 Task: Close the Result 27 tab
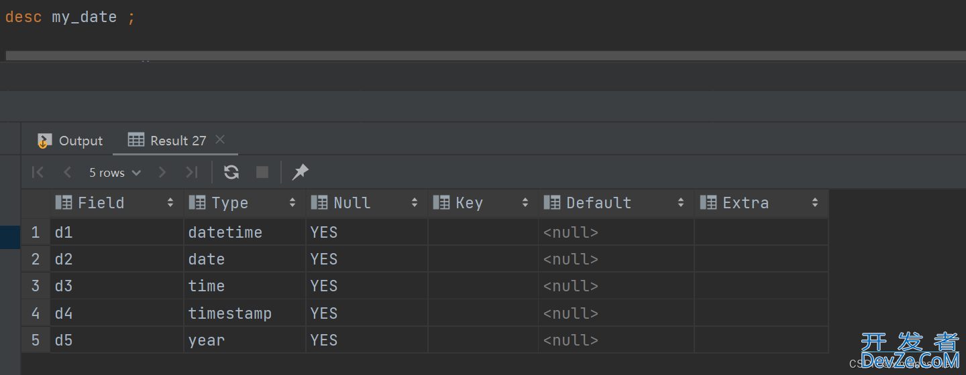coord(220,140)
